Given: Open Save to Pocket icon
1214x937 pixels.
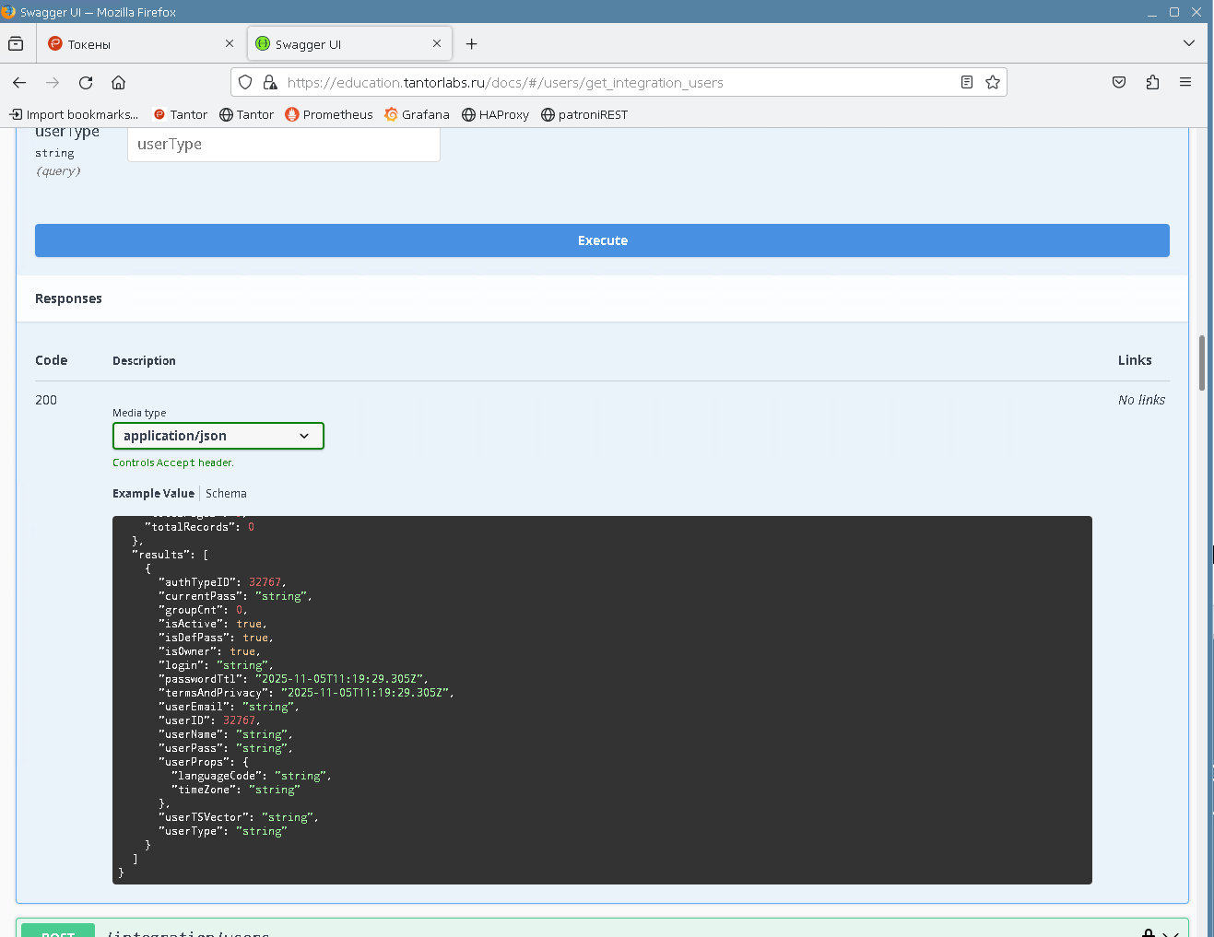Looking at the screenshot, I should (1119, 83).
